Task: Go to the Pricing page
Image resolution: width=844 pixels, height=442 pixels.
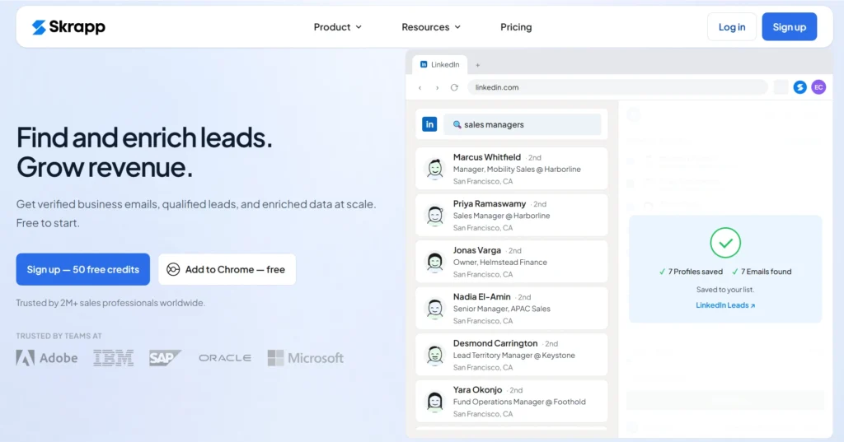Action: click(516, 27)
